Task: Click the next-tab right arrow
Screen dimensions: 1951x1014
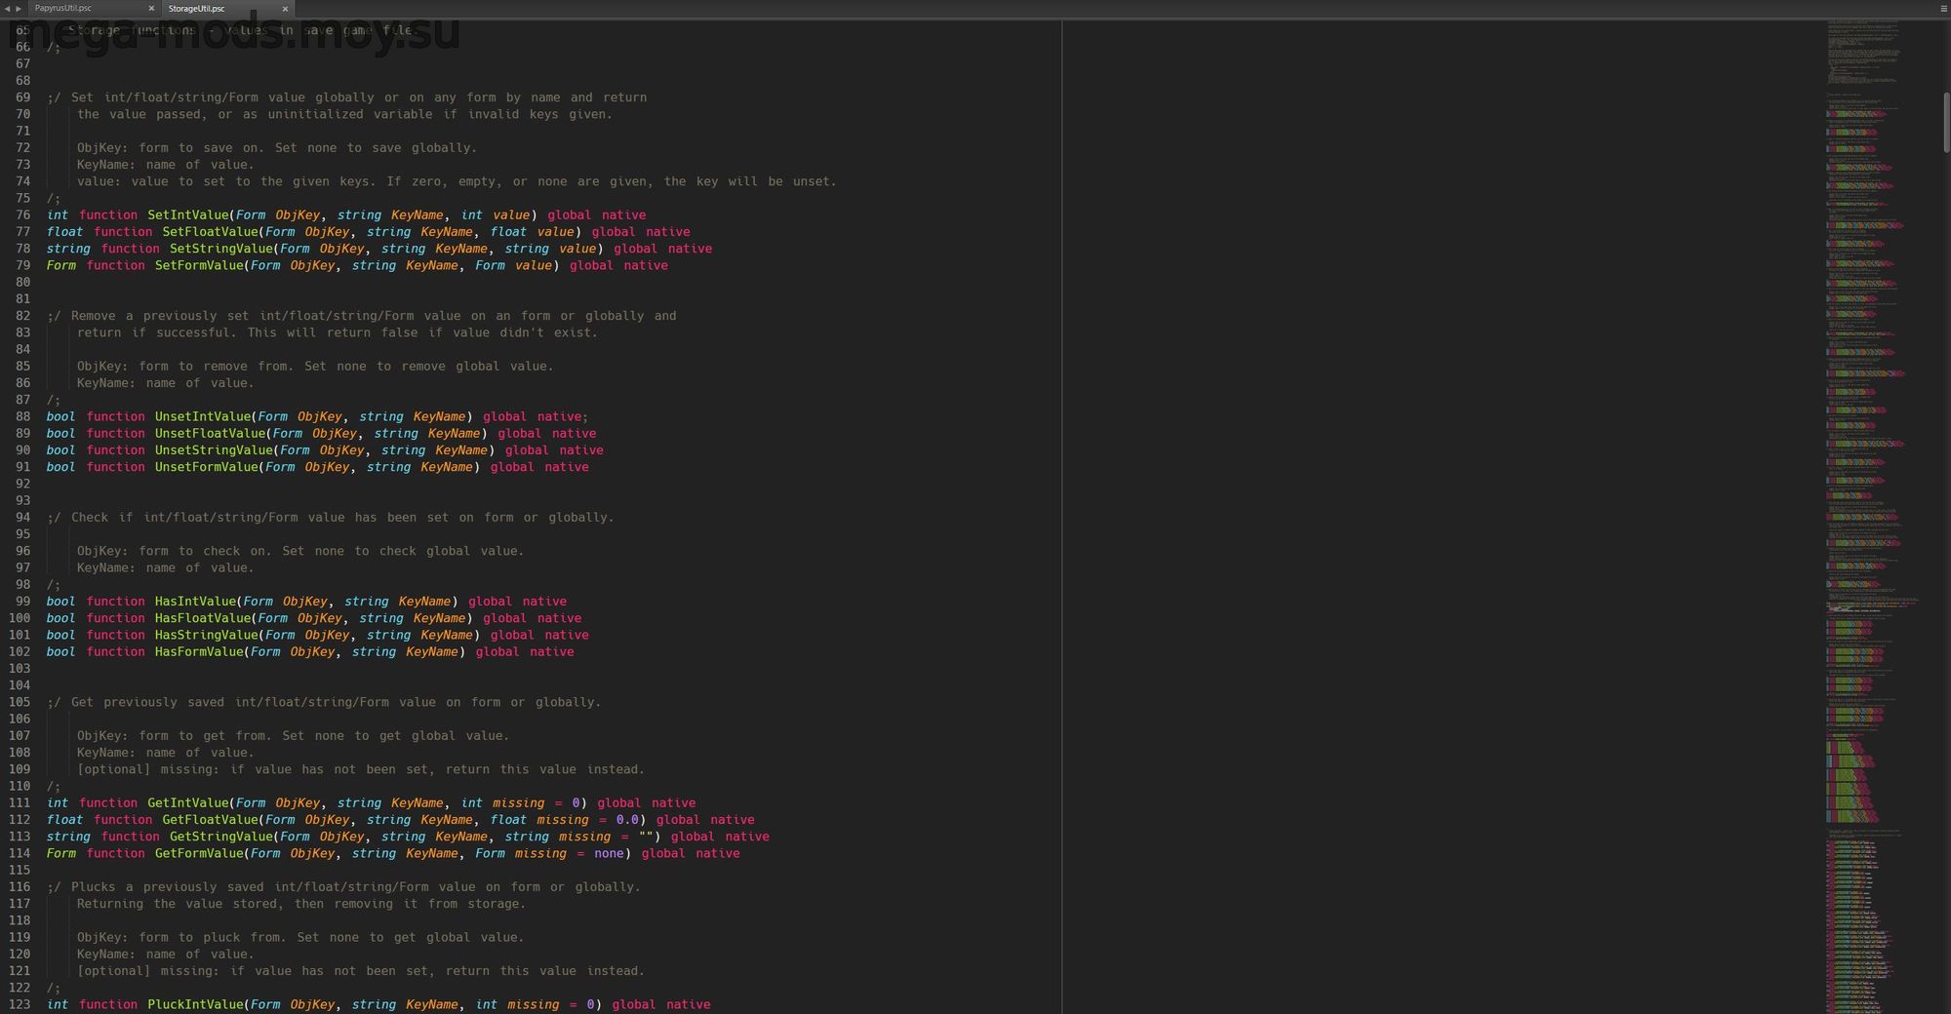Action: pyautogui.click(x=19, y=9)
